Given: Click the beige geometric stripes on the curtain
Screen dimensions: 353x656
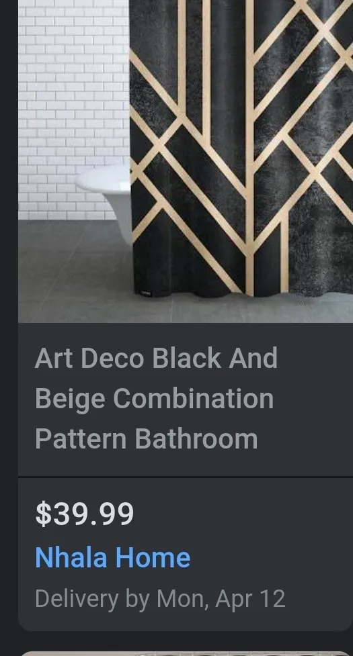Looking at the screenshot, I should [249, 146].
